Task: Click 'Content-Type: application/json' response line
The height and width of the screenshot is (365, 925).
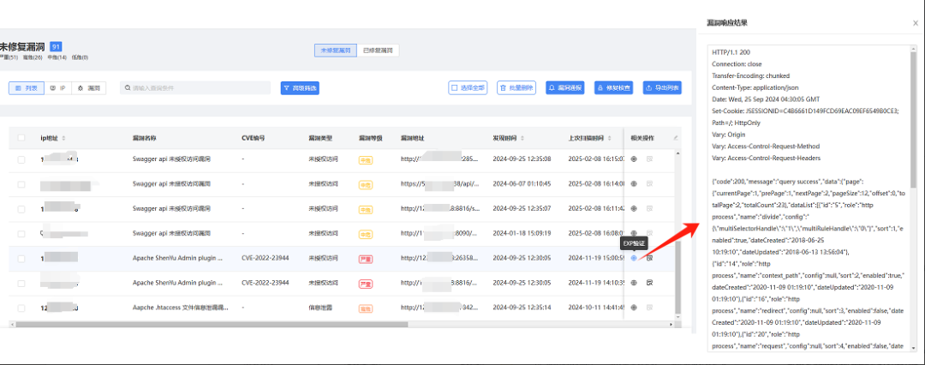Action: coord(755,87)
